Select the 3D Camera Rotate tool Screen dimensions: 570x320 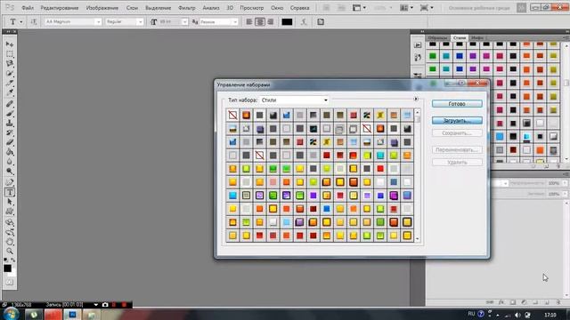tap(10, 232)
